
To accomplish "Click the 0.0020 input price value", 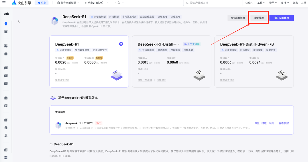I will click(61, 62).
